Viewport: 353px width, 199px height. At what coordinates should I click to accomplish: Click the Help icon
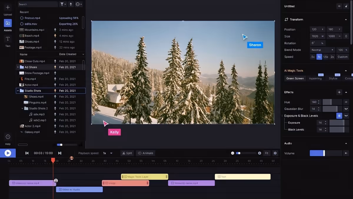click(x=8, y=137)
